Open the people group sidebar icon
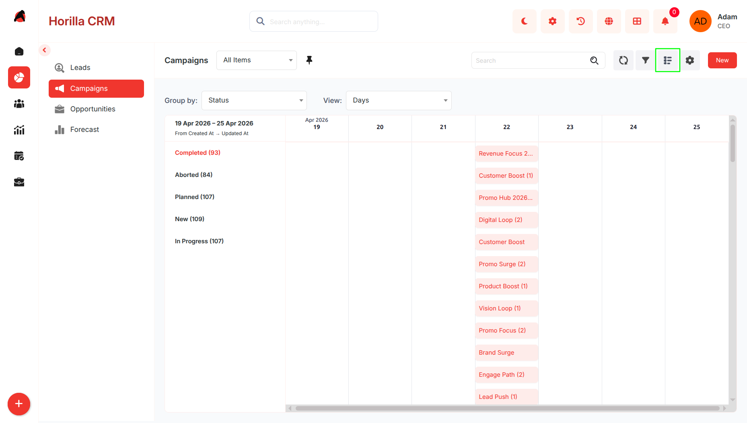The width and height of the screenshot is (747, 423). (x=19, y=104)
